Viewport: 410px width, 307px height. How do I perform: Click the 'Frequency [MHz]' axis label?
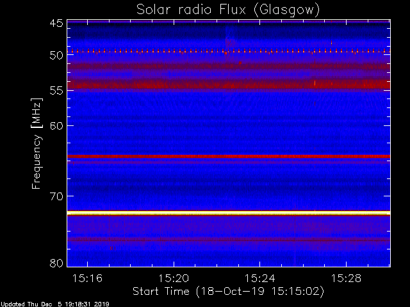point(37,143)
